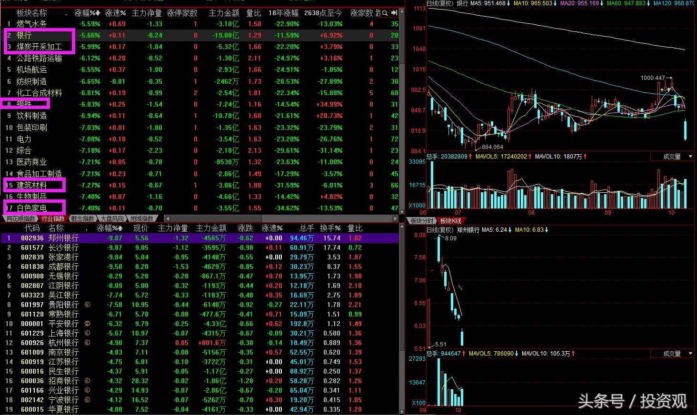Click the jump-to-last-column arrow icon

point(394,13)
